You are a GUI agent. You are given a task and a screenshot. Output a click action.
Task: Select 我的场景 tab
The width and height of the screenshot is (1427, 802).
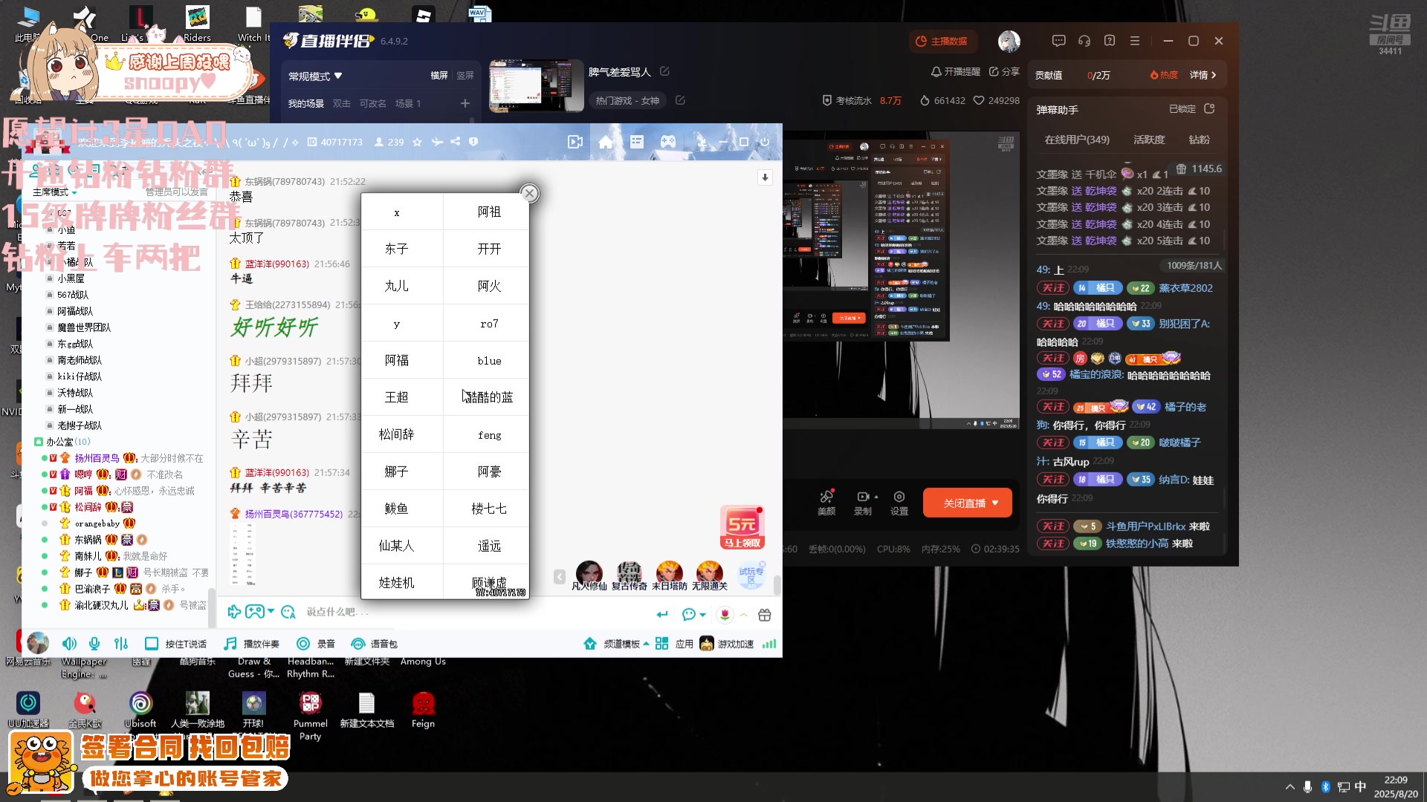[306, 103]
